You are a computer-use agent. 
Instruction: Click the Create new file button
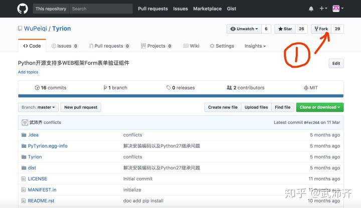point(223,107)
